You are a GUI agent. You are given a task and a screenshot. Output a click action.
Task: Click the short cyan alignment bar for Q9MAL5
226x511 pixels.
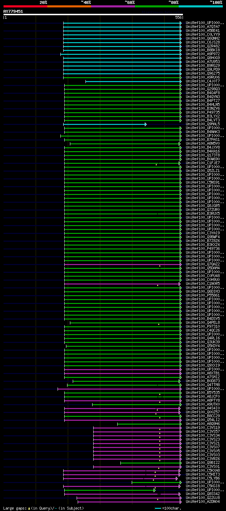coord(105,124)
